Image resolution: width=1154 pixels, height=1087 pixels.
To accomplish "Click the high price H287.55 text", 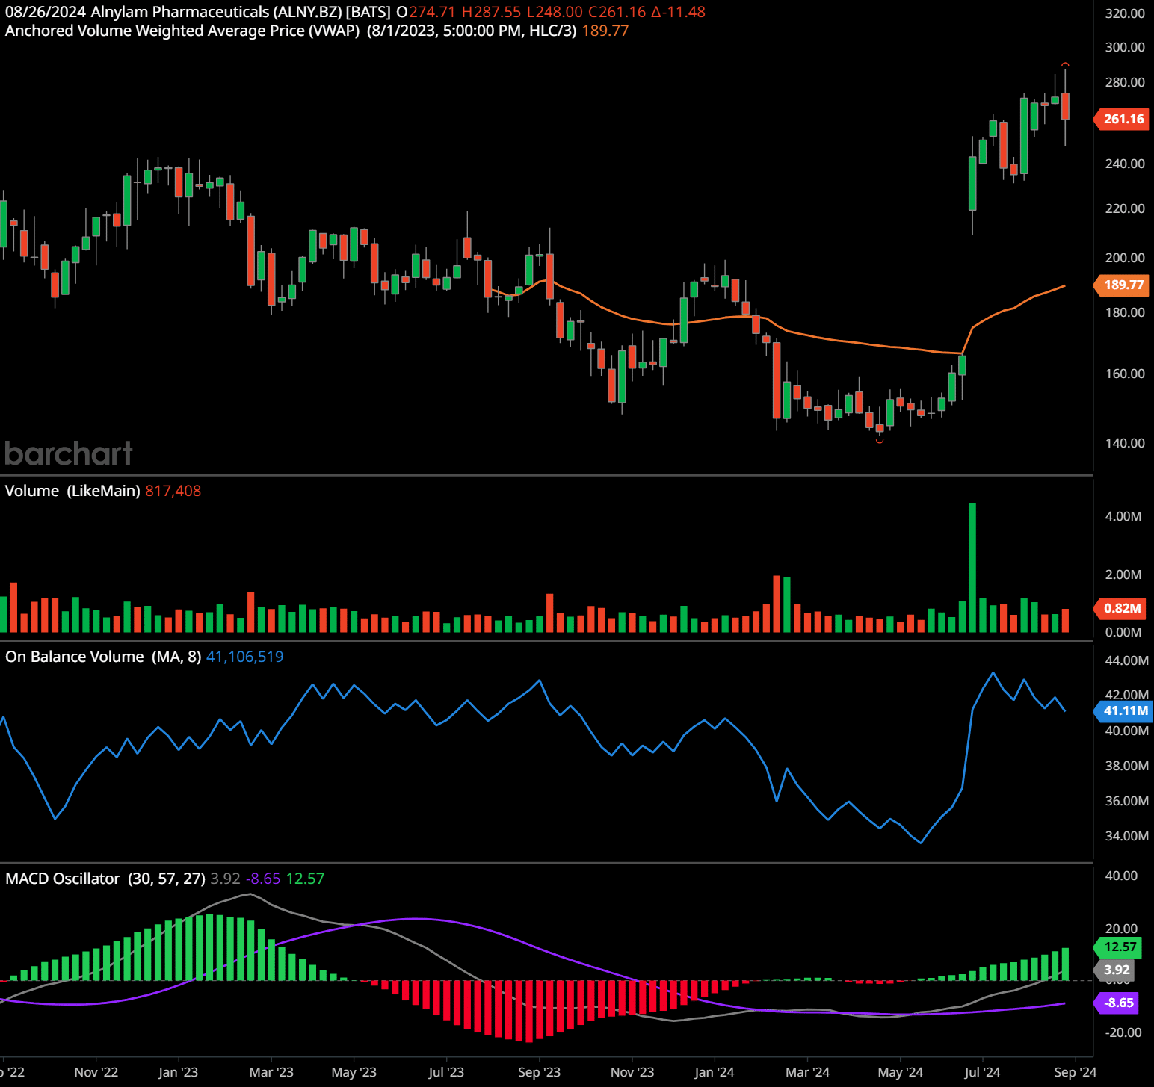I will pos(491,12).
